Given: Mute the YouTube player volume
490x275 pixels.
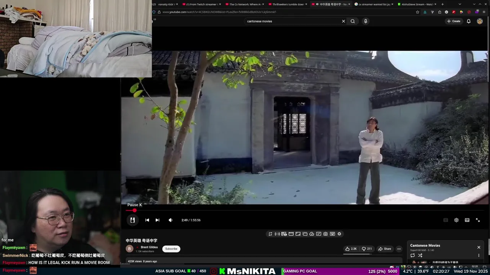Looking at the screenshot, I should tap(170, 220).
